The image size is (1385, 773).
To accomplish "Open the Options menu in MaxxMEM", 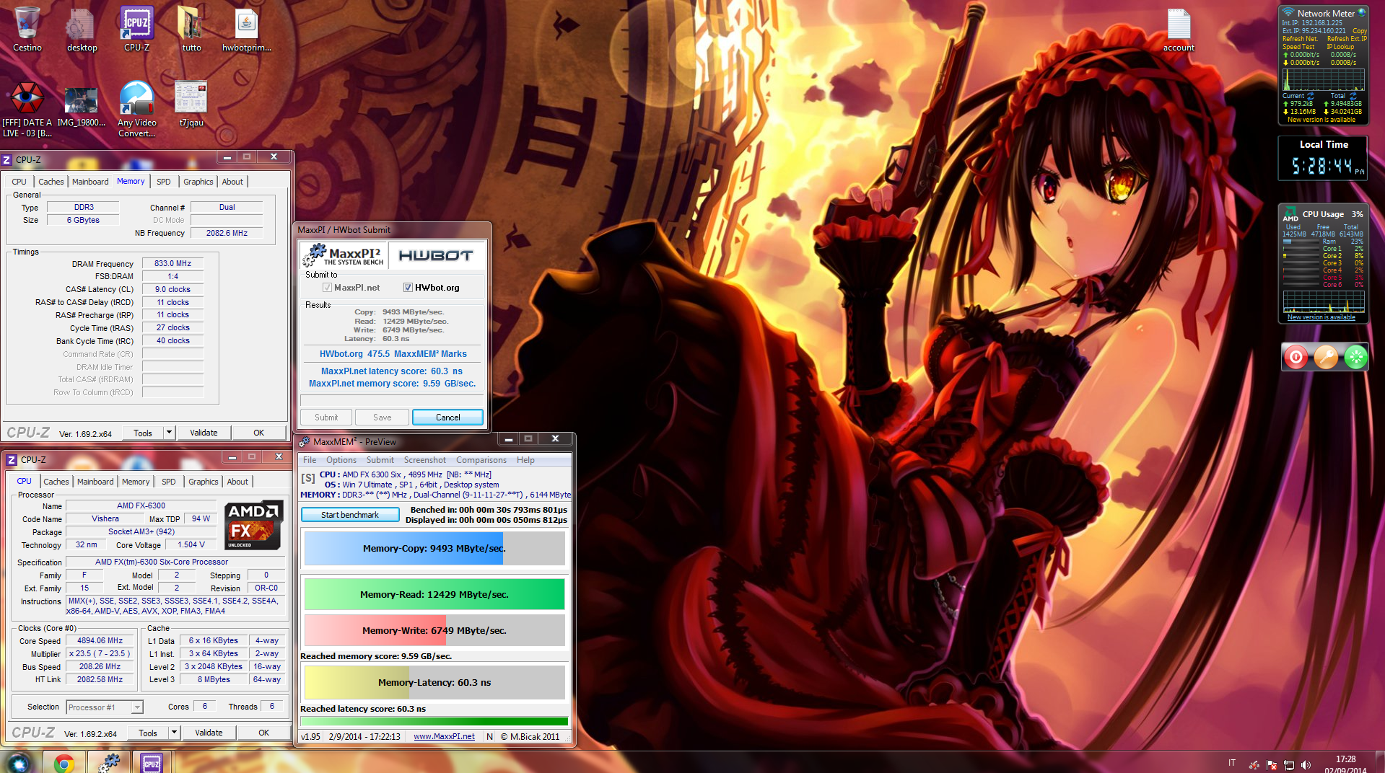I will coord(341,460).
